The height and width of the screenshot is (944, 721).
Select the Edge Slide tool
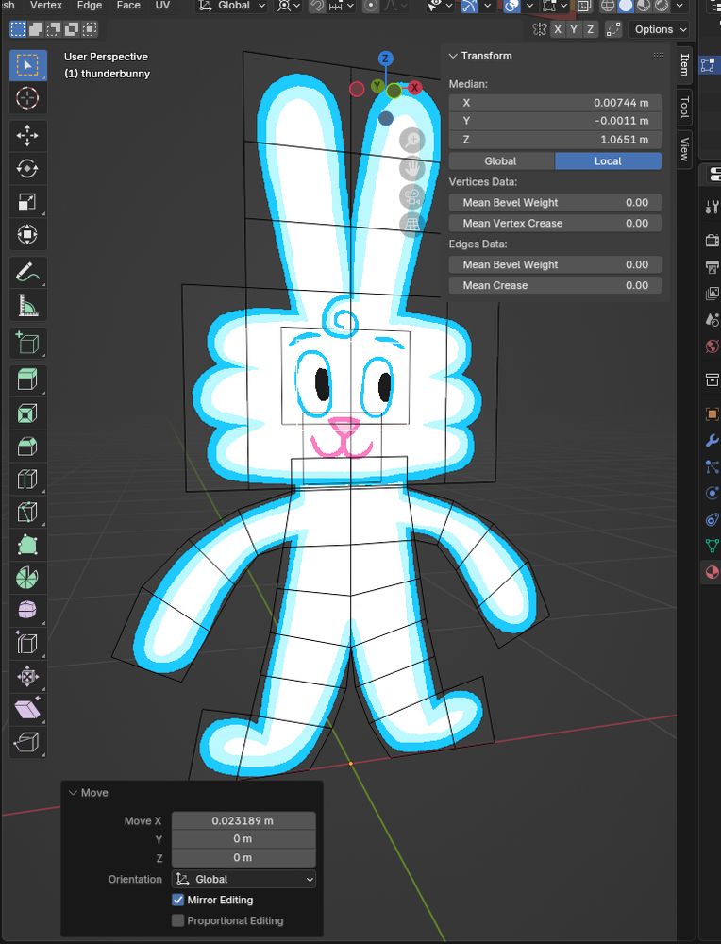27,644
